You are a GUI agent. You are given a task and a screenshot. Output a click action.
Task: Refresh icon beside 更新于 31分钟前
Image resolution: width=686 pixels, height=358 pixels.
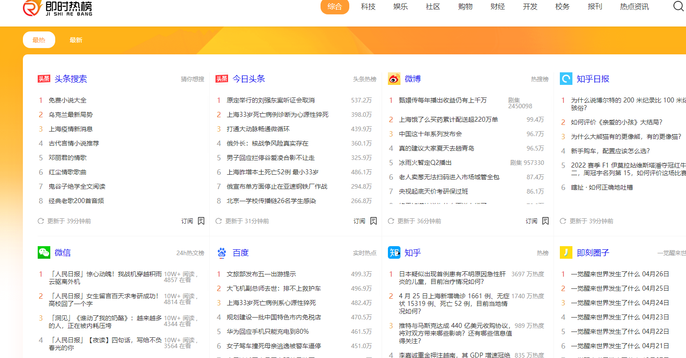[219, 221]
